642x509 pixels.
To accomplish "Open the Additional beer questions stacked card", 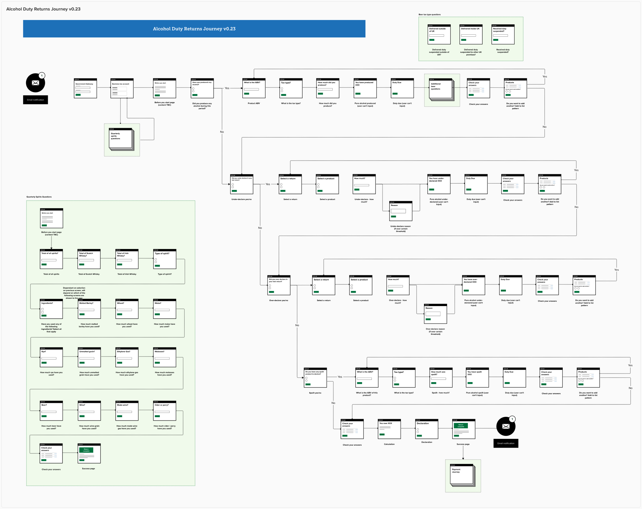I will [441, 89].
